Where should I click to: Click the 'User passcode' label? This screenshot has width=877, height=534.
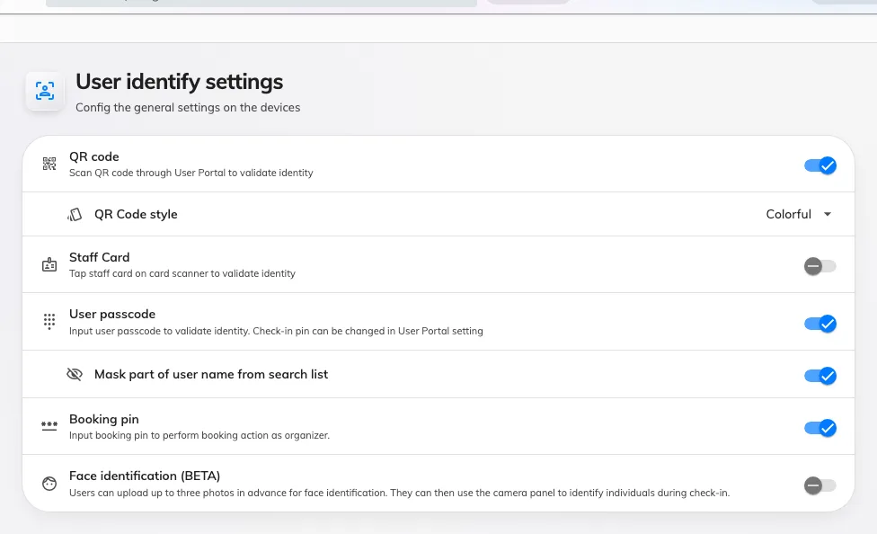point(112,314)
